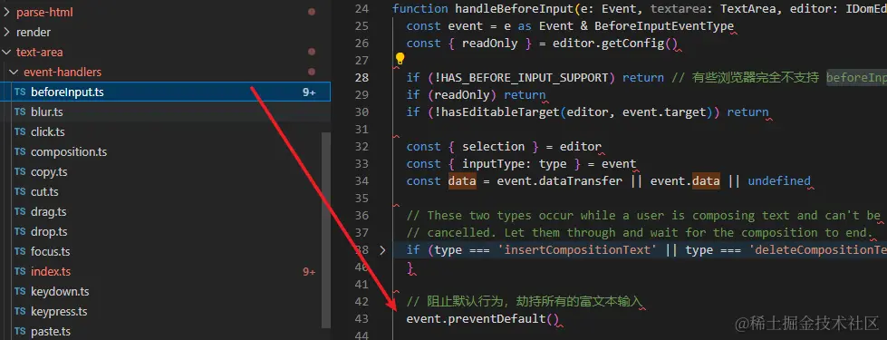Screen dimensions: 887x340
Task: Collapse the event-handlers folder
Action: point(14,72)
